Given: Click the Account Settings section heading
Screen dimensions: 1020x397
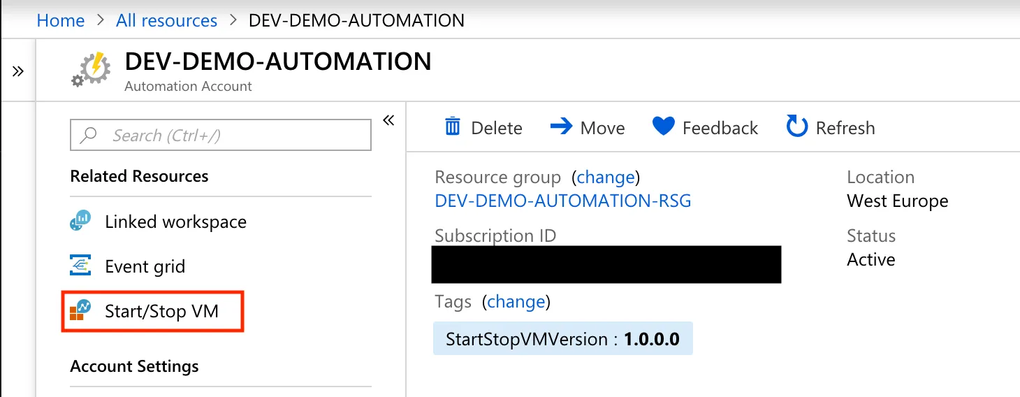Looking at the screenshot, I should tap(134, 366).
